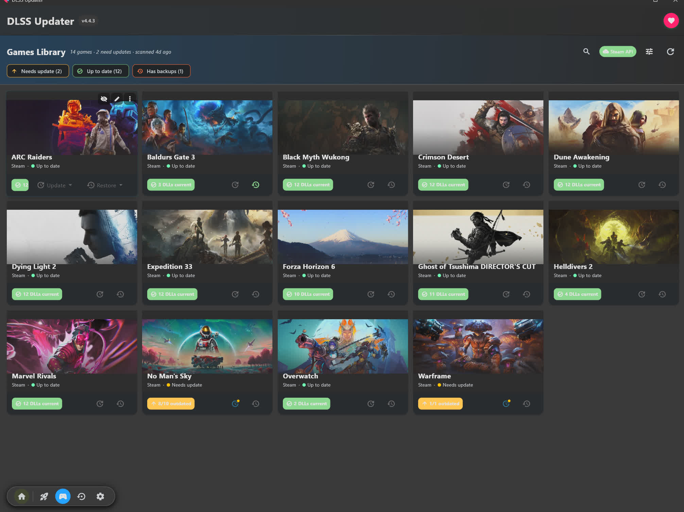Click Black Myth Wukong update icon
Screen dimensions: 684x512
click(371, 185)
